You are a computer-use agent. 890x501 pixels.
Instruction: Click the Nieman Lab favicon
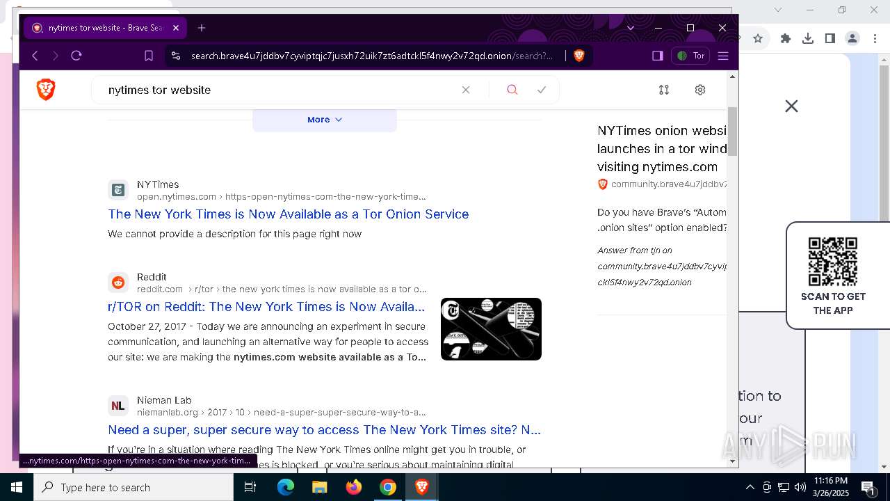click(x=118, y=406)
